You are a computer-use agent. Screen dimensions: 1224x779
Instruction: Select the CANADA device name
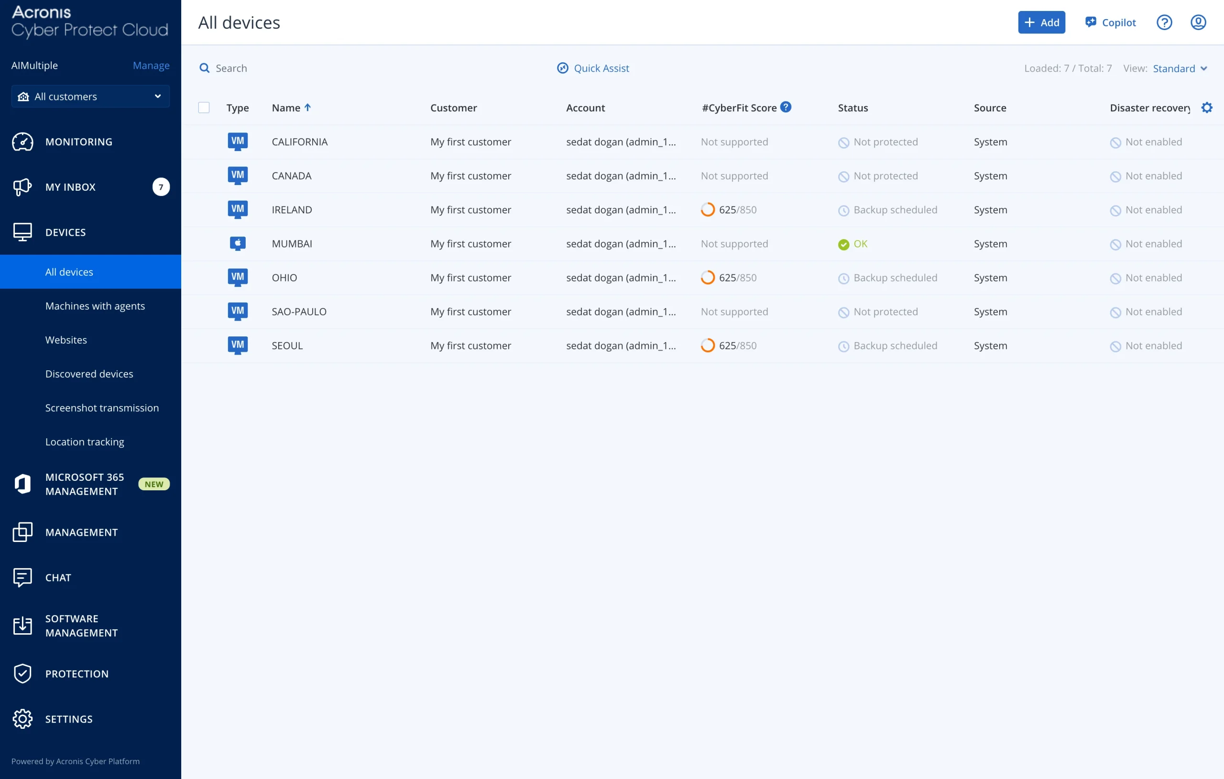tap(291, 176)
